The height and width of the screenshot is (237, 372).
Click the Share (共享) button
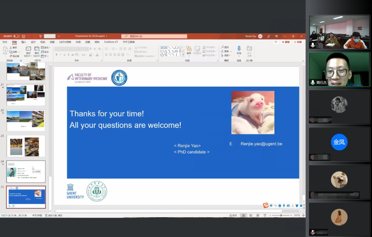coord(298,42)
